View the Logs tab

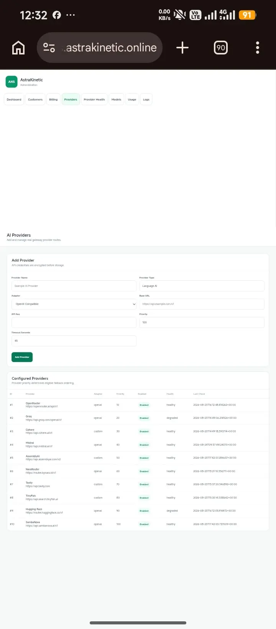point(146,99)
